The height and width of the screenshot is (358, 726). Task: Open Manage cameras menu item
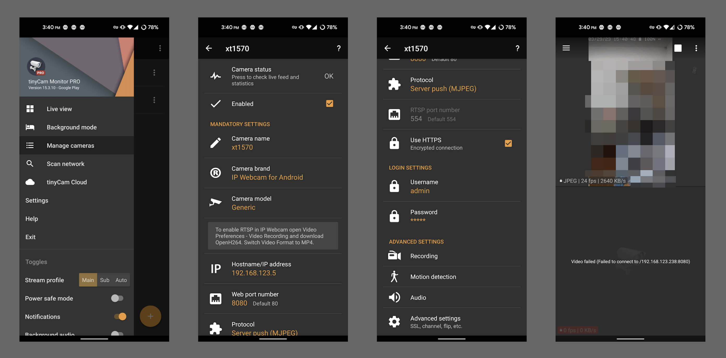tap(71, 145)
